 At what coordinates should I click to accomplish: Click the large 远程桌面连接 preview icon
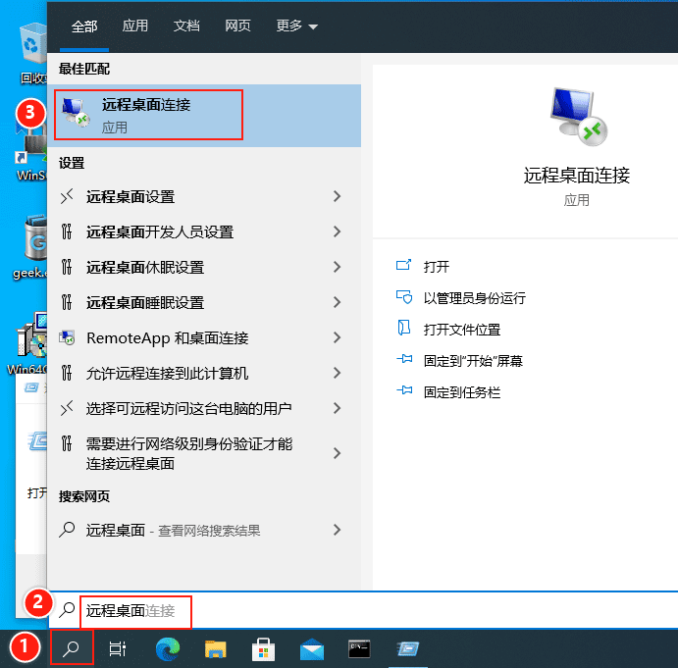coord(578,117)
